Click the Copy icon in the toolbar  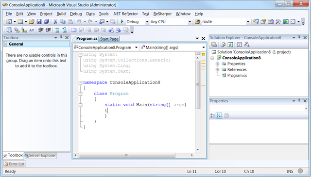[x=63, y=22]
